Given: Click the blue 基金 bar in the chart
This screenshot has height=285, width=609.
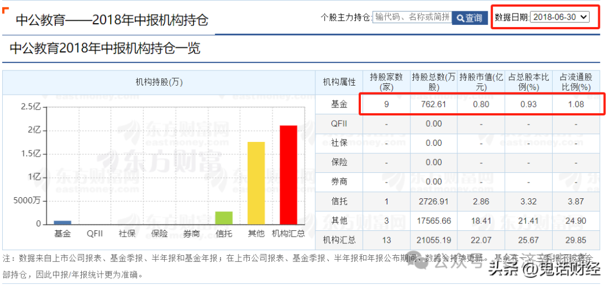Looking at the screenshot, I should pyautogui.click(x=62, y=222).
